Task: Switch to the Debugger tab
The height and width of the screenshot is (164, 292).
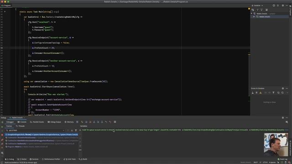Action: pos(10,122)
